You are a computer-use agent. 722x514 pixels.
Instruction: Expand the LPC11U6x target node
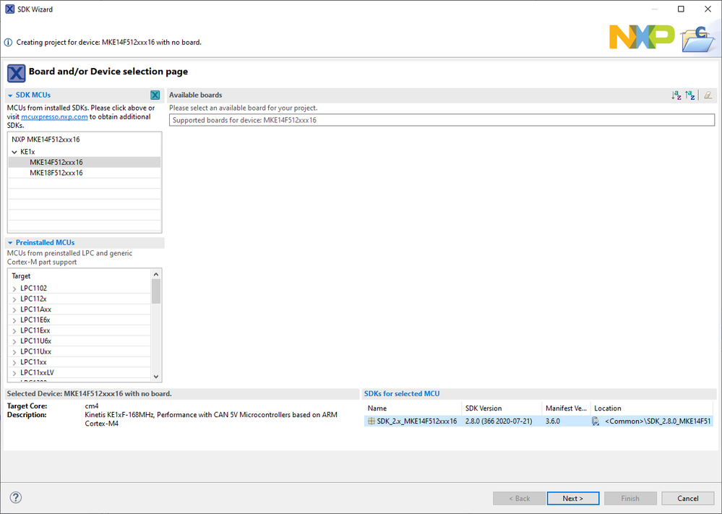point(14,342)
